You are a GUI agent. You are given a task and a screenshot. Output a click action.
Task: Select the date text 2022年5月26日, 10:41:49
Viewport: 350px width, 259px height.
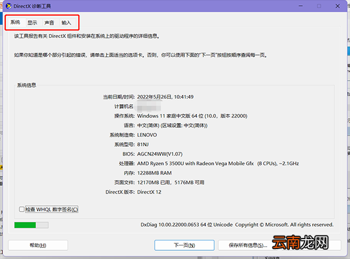pyautogui.click(x=165, y=97)
